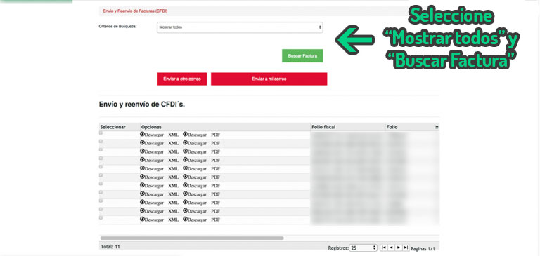
Task: Select the ninth invoice row checkbox
Action: pyautogui.click(x=101, y=201)
